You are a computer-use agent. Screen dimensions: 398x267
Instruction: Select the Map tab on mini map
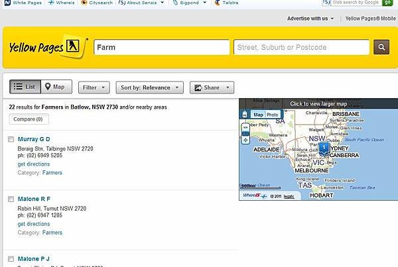point(258,115)
